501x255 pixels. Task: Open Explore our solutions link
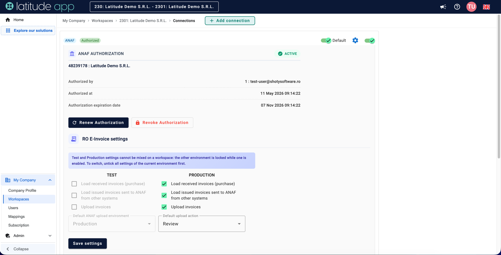(28, 30)
